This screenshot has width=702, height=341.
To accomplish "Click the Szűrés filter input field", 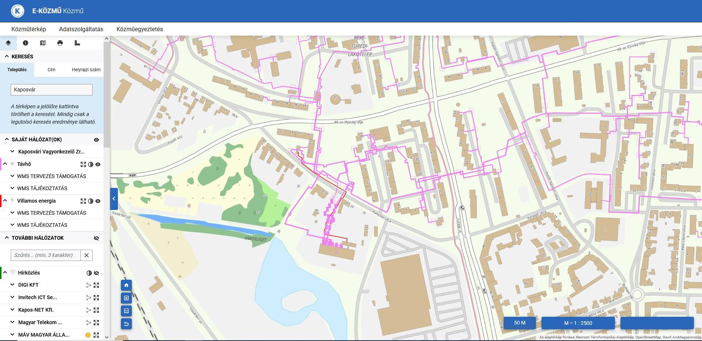I will 46,255.
